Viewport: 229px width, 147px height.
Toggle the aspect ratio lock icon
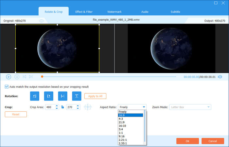(x=62, y=107)
